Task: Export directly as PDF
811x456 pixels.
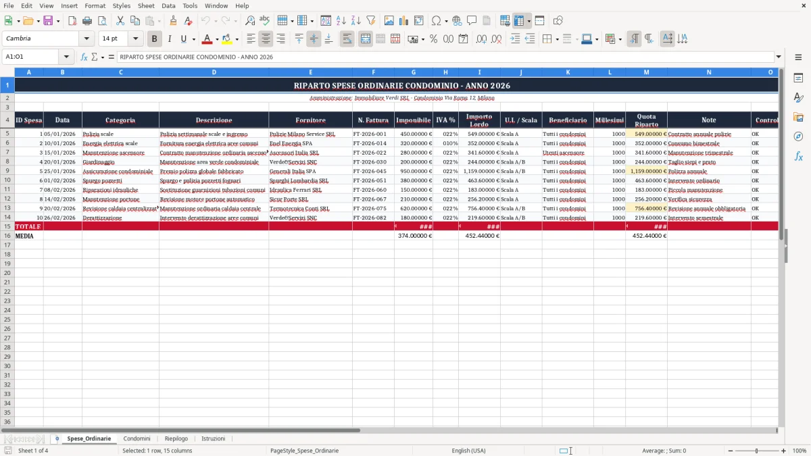Action: pos(72,21)
